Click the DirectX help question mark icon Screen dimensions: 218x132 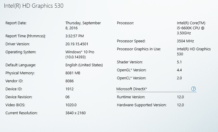point(193,89)
